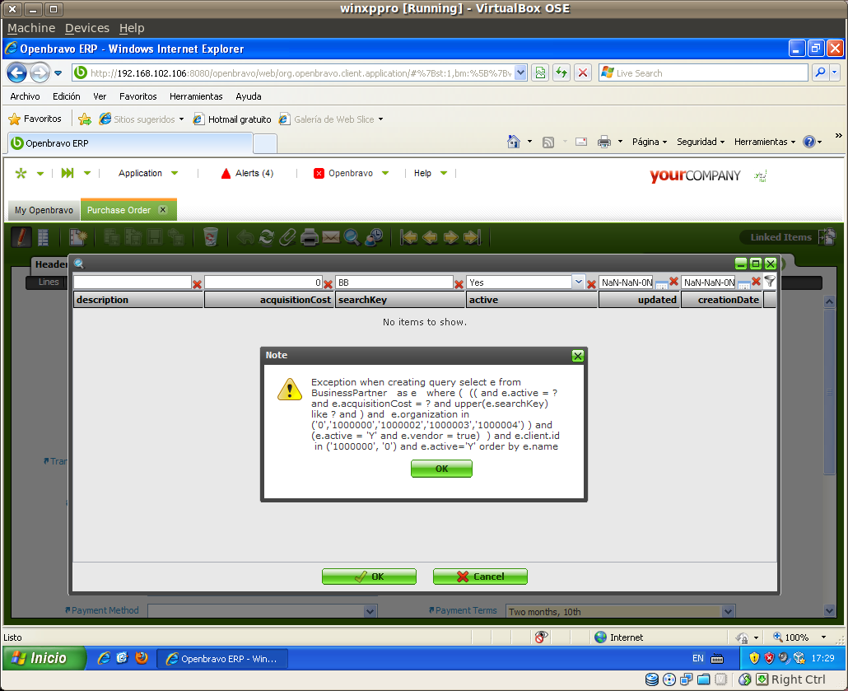Click the refresh icon in the Openbravo toolbar
The height and width of the screenshot is (691, 848).
click(x=267, y=237)
